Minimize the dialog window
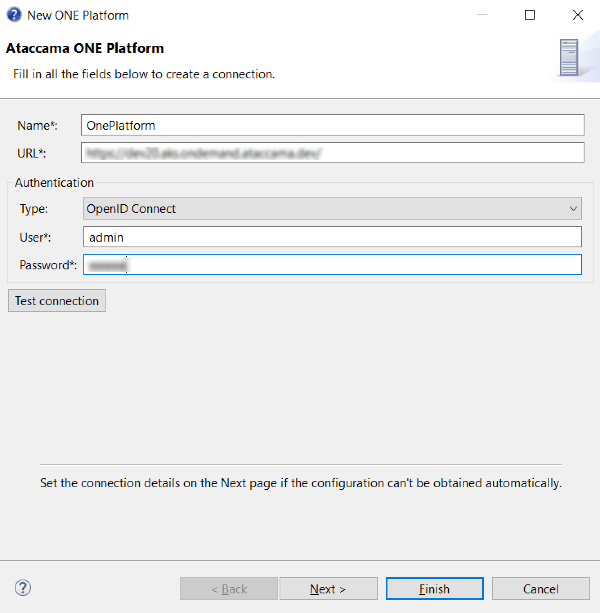 [x=482, y=15]
